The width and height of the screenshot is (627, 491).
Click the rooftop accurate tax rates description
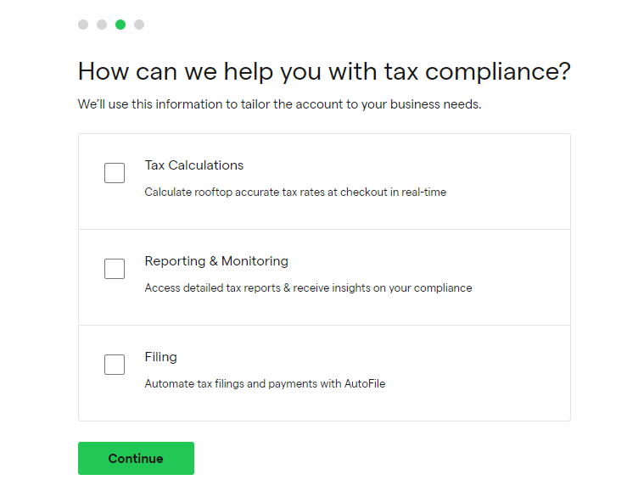coord(294,192)
